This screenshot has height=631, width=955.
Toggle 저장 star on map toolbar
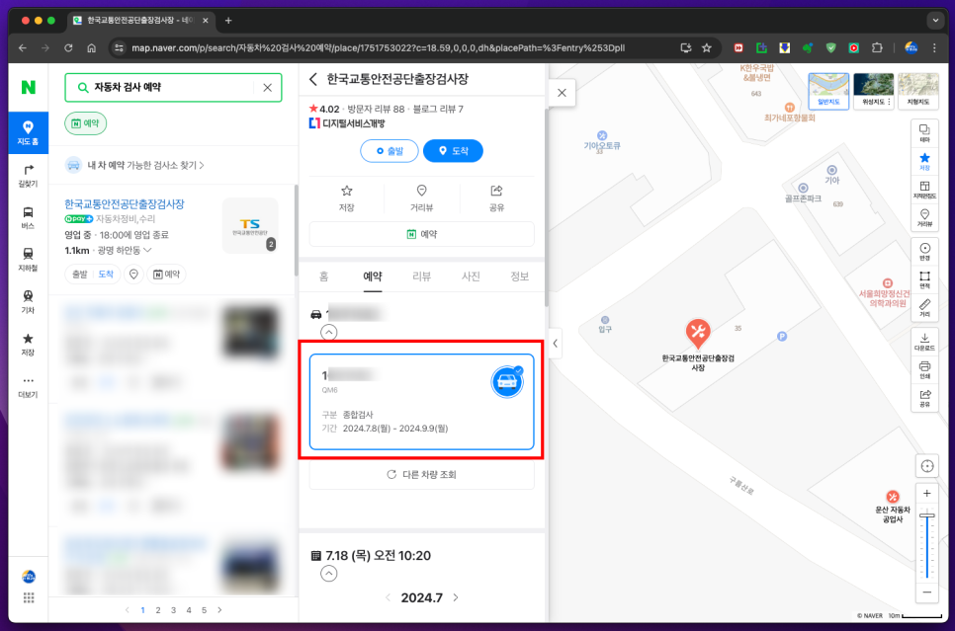tap(924, 162)
